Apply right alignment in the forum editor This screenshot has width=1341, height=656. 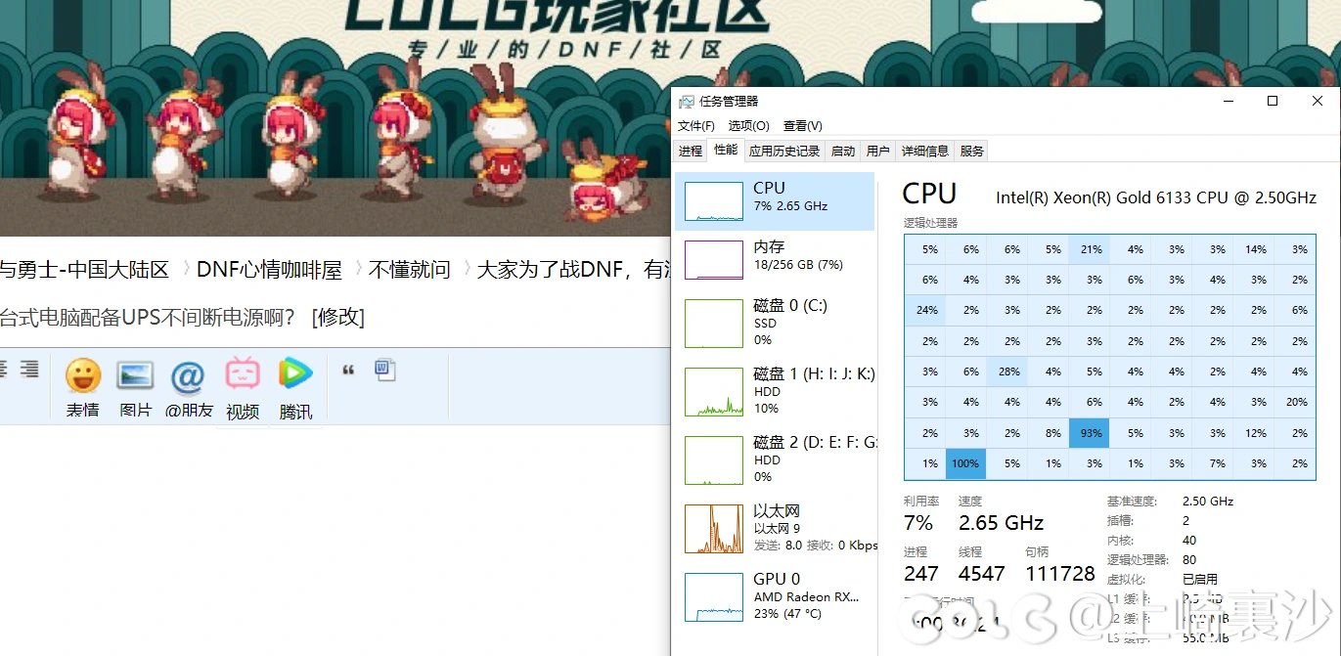30,369
